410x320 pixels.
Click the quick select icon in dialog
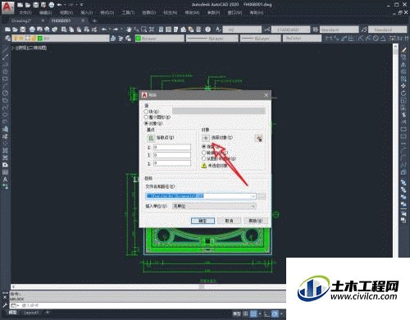click(259, 138)
